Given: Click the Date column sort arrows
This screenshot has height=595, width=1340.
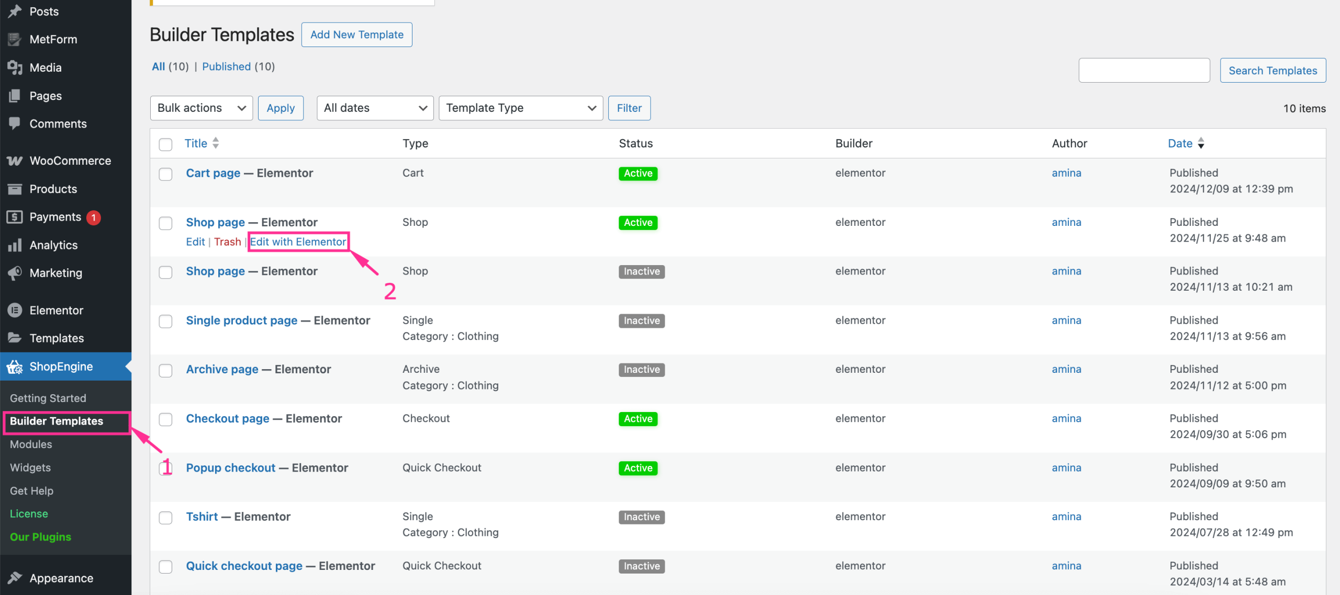Looking at the screenshot, I should pyautogui.click(x=1201, y=143).
